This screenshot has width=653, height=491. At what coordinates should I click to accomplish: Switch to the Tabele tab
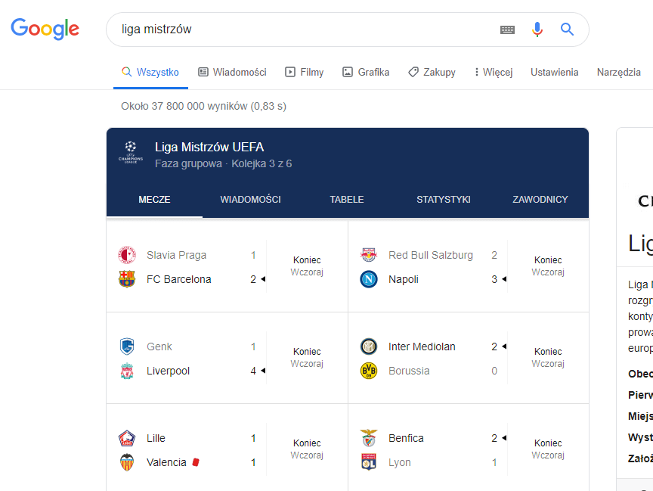347,200
